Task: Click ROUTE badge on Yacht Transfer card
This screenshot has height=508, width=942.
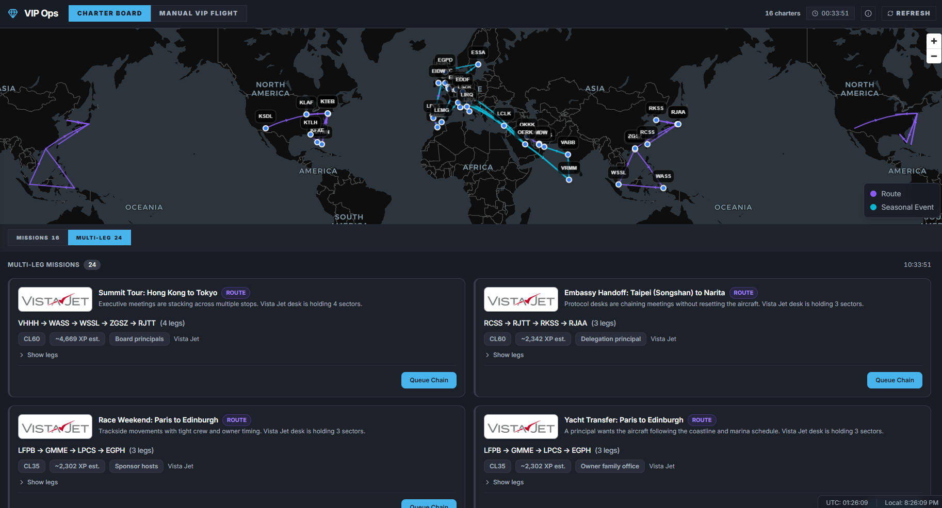Action: [702, 420]
